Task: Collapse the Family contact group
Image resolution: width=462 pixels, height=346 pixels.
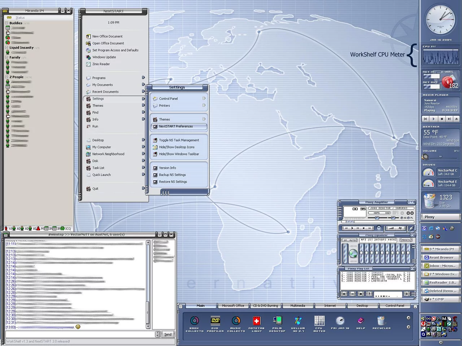Action: click(x=6, y=57)
